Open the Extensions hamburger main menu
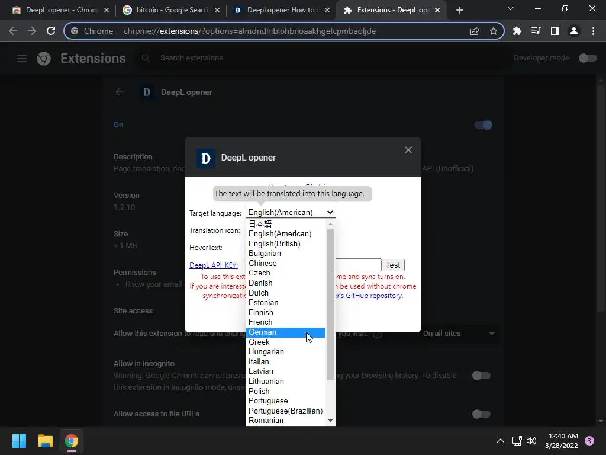 (x=22, y=59)
